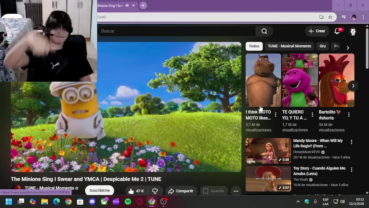Open the Barney TE QUIERO YO short
This screenshot has height=208, width=369.
300,80
